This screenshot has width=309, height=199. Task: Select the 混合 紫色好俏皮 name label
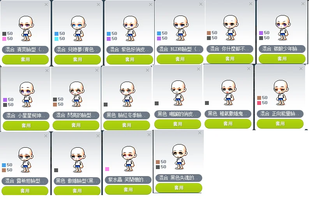[x=130, y=49]
